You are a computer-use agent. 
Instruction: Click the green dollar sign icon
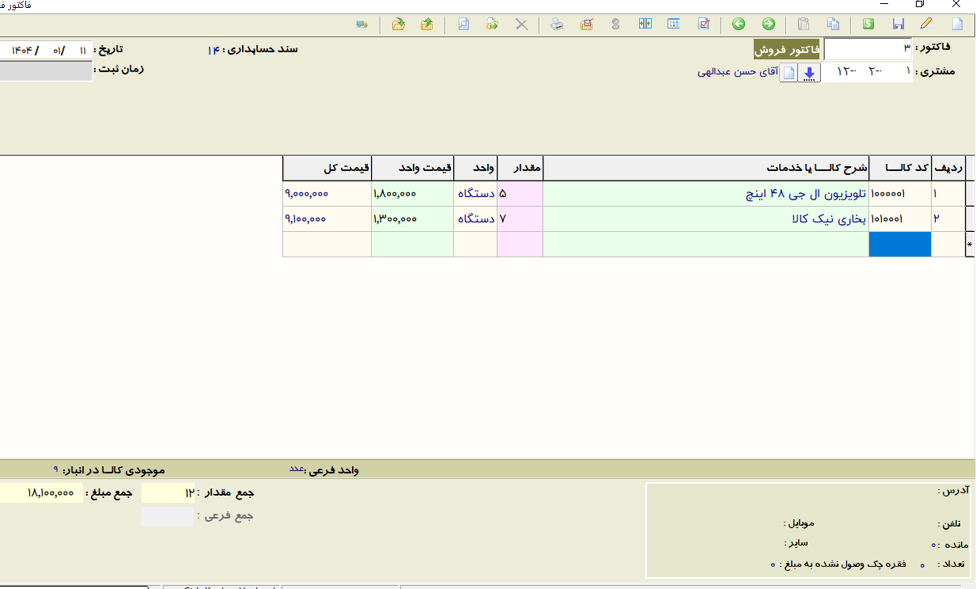[868, 25]
